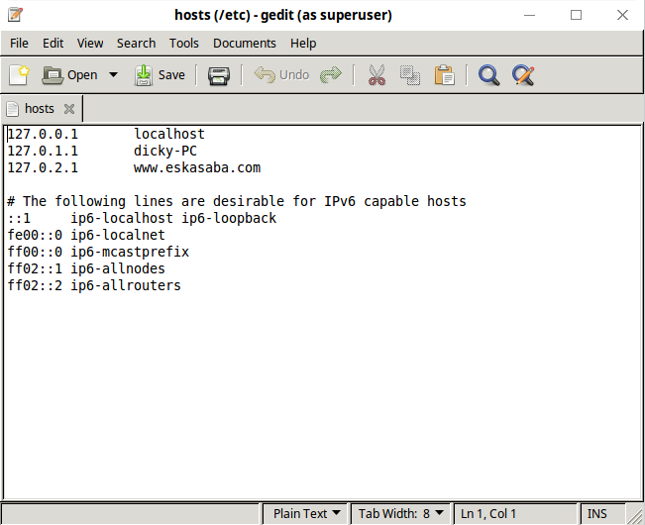
Task: Open the View menu
Action: 90,44
